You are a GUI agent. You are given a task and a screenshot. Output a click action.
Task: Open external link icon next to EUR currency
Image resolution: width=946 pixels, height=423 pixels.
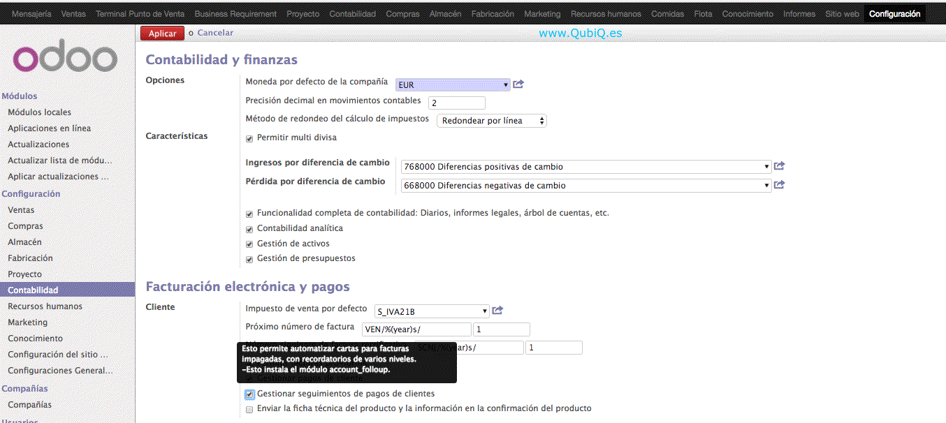[518, 84]
